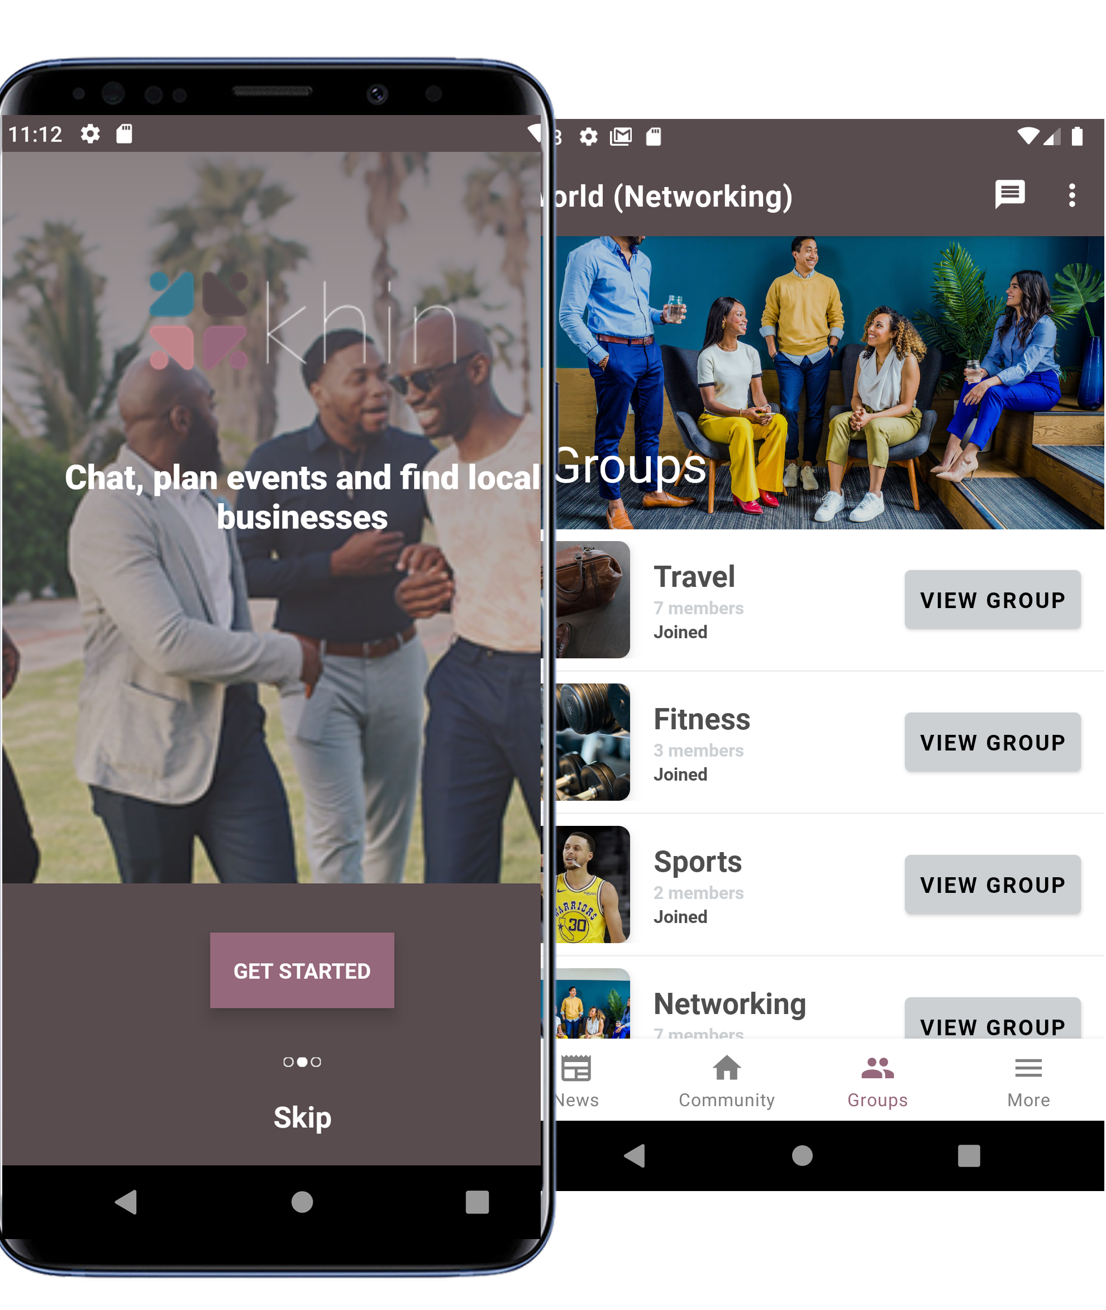
Task: Toggle joined status on Sports group
Action: pos(683,916)
